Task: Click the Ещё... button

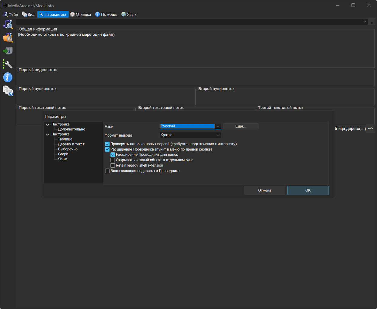Action: point(241,126)
